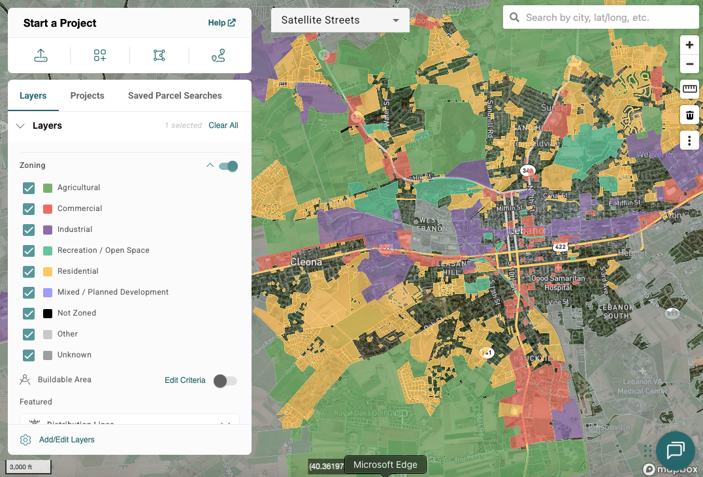Open the chat support bubble
The height and width of the screenshot is (477, 703).
click(675, 450)
